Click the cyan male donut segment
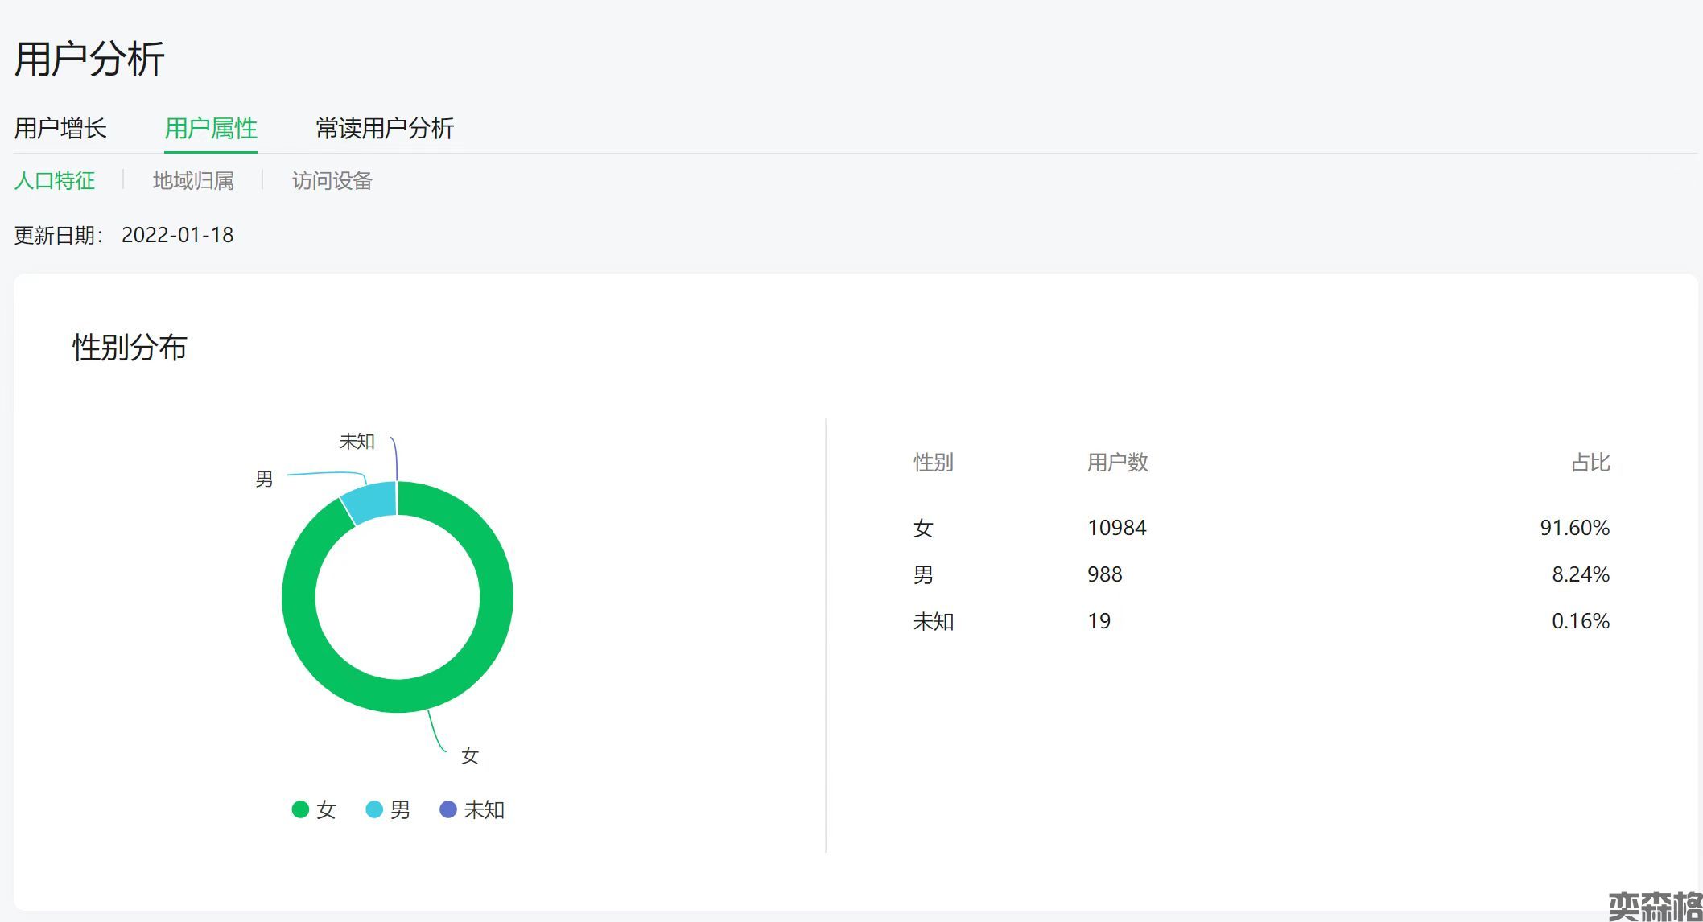1703x922 pixels. click(x=371, y=502)
